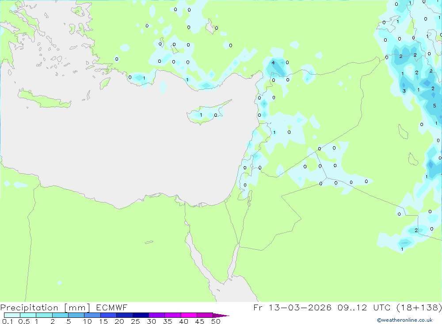Click the '30' legend scale label

151,321
